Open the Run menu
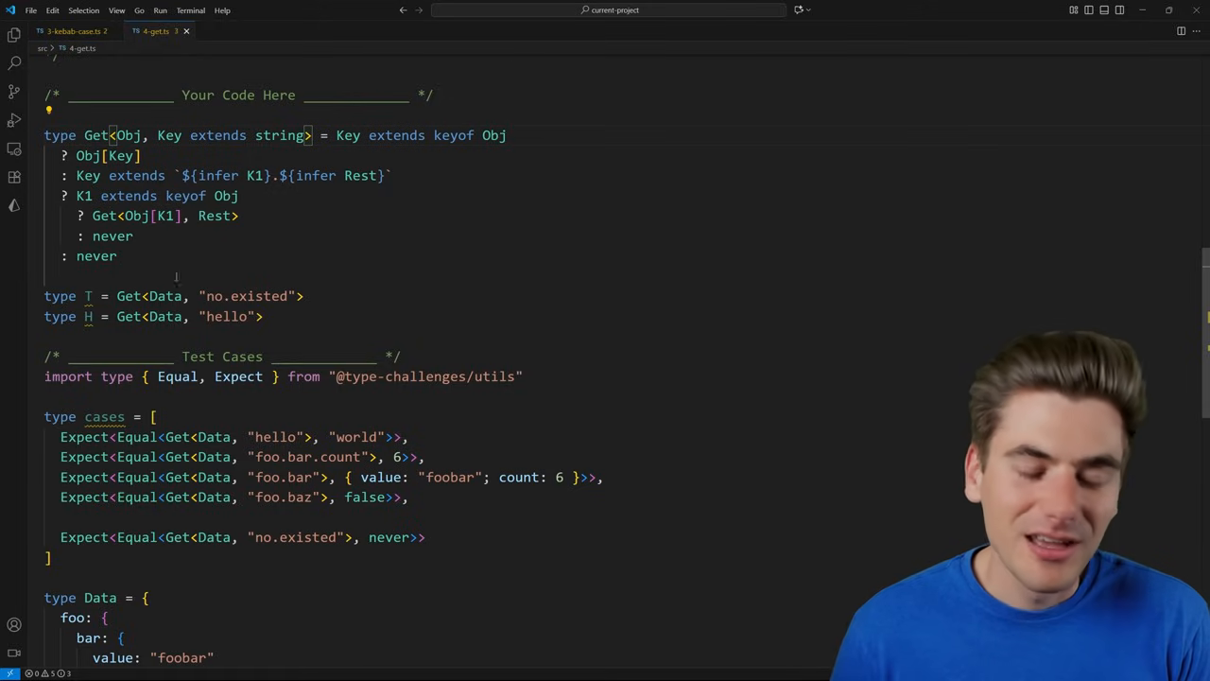This screenshot has width=1210, height=681. point(160,10)
